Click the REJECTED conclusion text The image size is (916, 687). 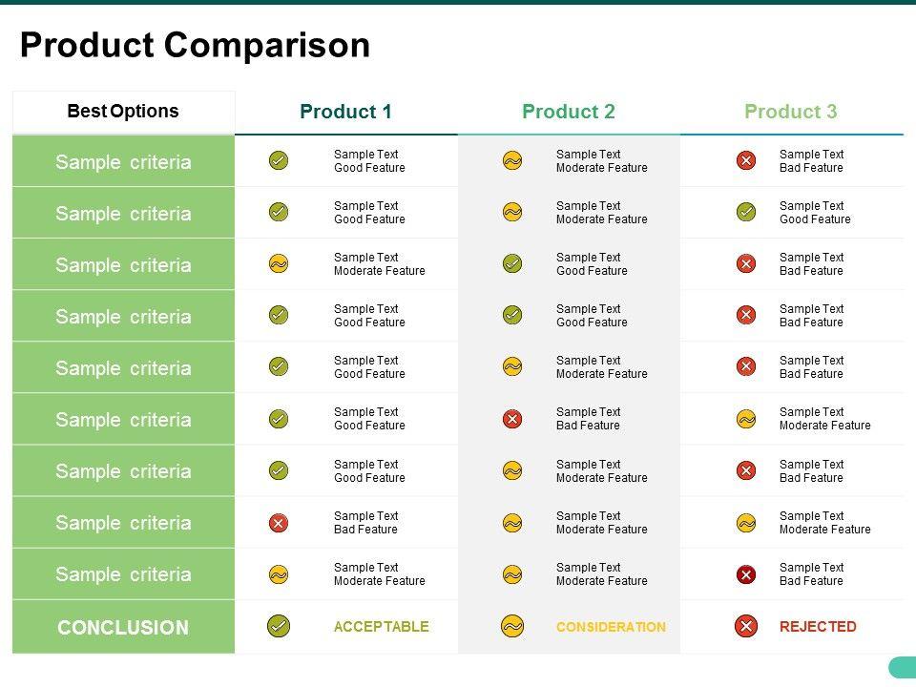(x=818, y=627)
